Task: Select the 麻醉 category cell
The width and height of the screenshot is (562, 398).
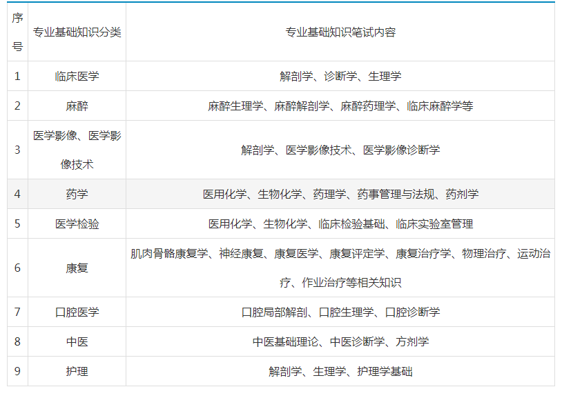Action: pos(77,106)
